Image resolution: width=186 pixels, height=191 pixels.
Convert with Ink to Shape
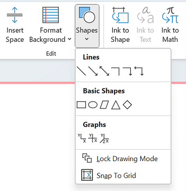[x=120, y=25]
